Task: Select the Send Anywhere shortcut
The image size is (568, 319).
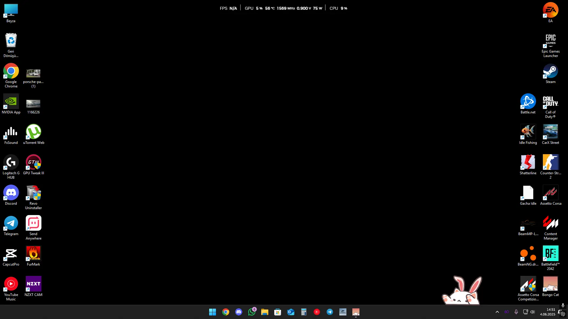Action: pos(33,228)
